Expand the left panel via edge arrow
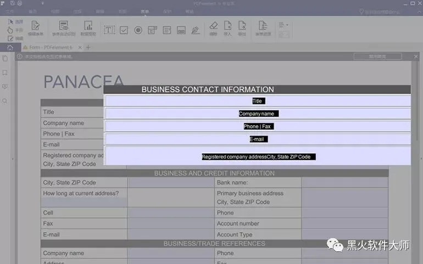Image resolution: width=423 pixels, height=264 pixels. pos(13,159)
